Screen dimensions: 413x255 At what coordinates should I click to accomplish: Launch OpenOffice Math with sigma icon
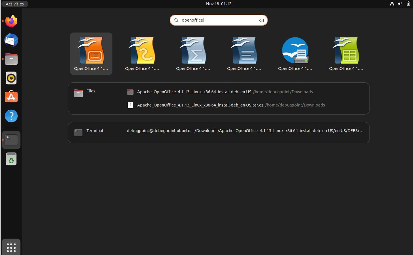pyautogui.click(x=193, y=54)
